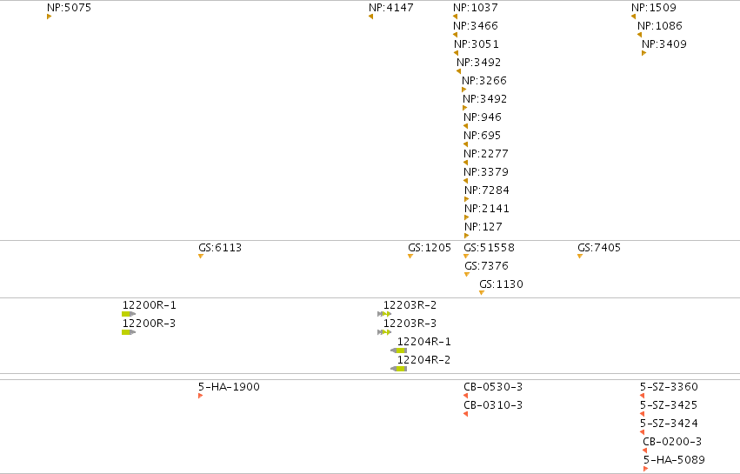
Task: Select the NP:3379 arrow marker
Action: click(x=466, y=181)
